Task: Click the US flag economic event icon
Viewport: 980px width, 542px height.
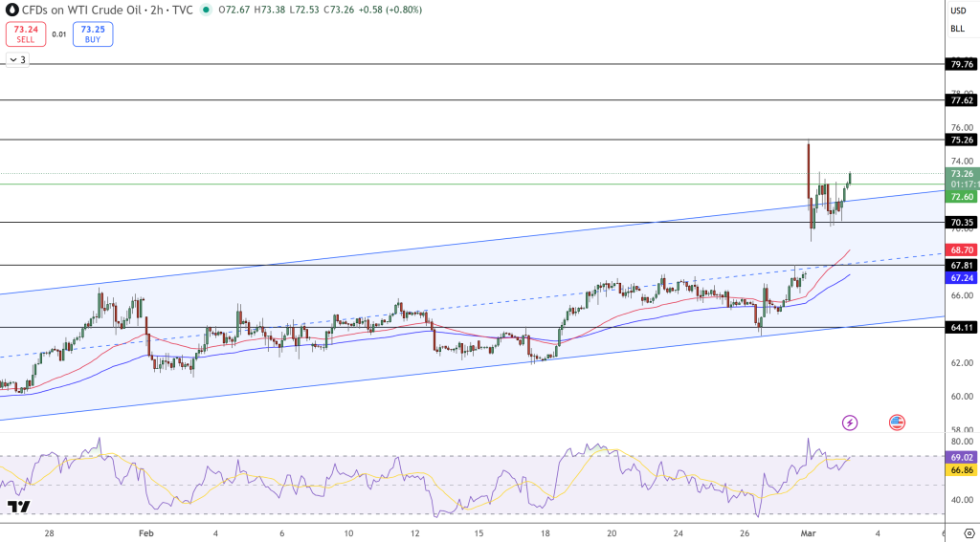Action: coord(897,423)
